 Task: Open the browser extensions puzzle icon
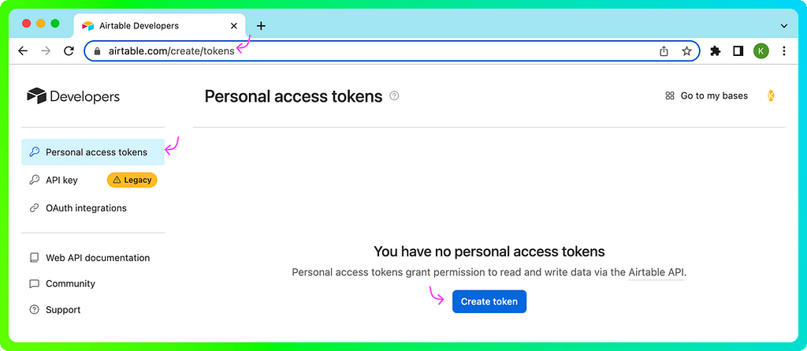coord(716,50)
